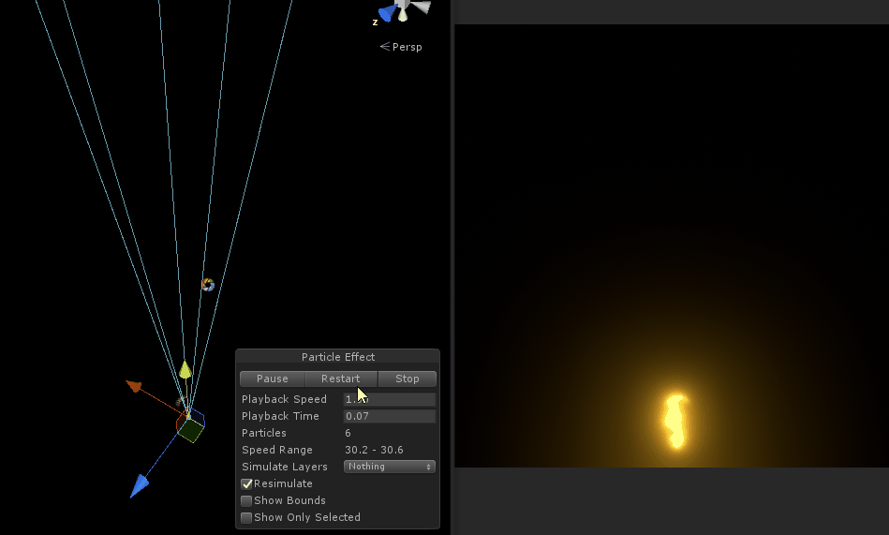This screenshot has height=535, width=889.
Task: Click the Particle Effect panel title
Action: (x=338, y=357)
